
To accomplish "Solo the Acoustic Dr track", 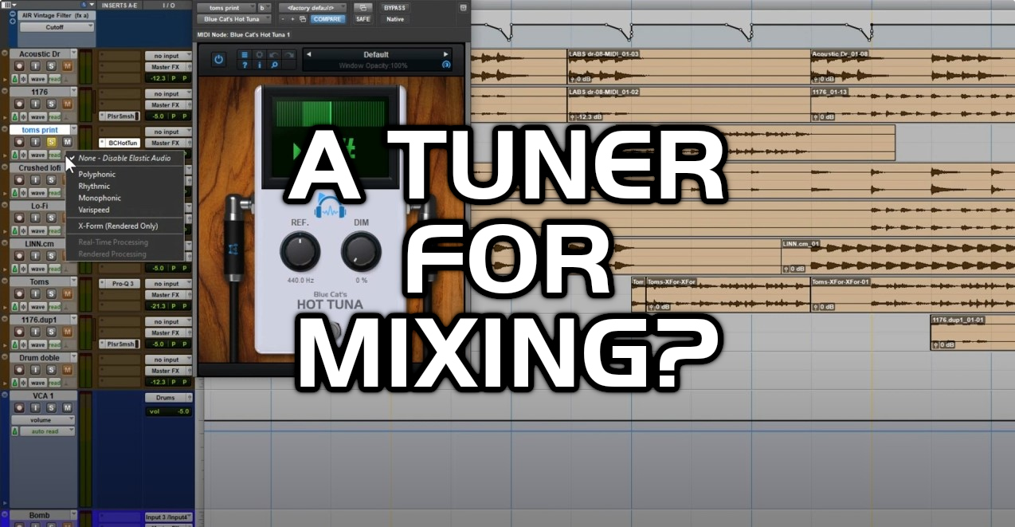I will pyautogui.click(x=52, y=66).
